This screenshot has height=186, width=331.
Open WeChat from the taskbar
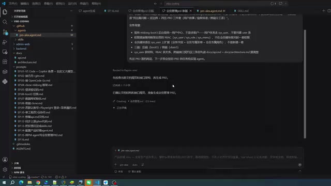(88, 182)
